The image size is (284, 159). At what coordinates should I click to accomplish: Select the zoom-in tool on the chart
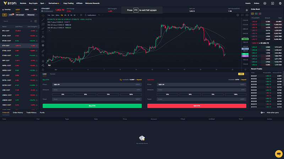(x=43, y=55)
